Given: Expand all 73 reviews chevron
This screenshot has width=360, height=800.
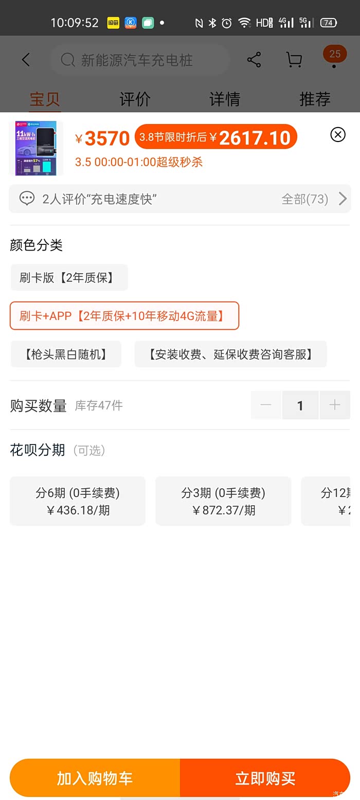Looking at the screenshot, I should (x=343, y=199).
